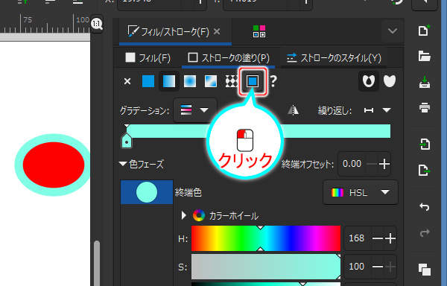
Task: Click the vertical canvas scrollbar
Action: (x=97, y=264)
